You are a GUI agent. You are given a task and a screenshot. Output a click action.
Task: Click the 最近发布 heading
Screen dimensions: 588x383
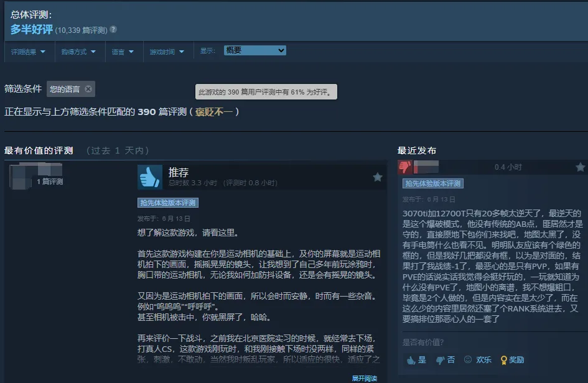click(417, 150)
